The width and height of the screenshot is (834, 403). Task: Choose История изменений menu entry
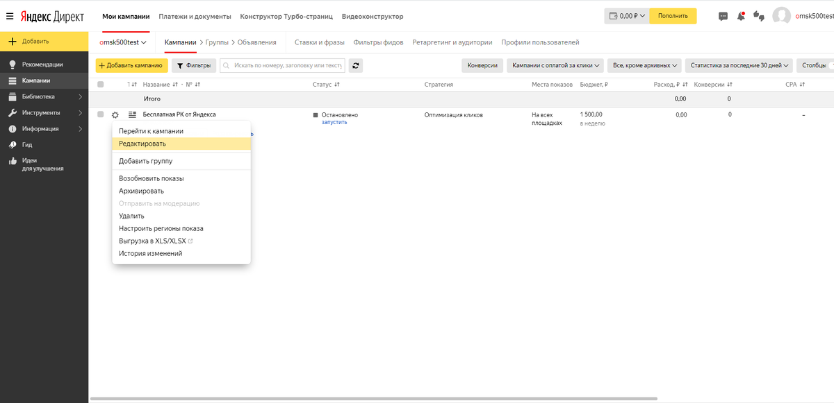(181, 253)
